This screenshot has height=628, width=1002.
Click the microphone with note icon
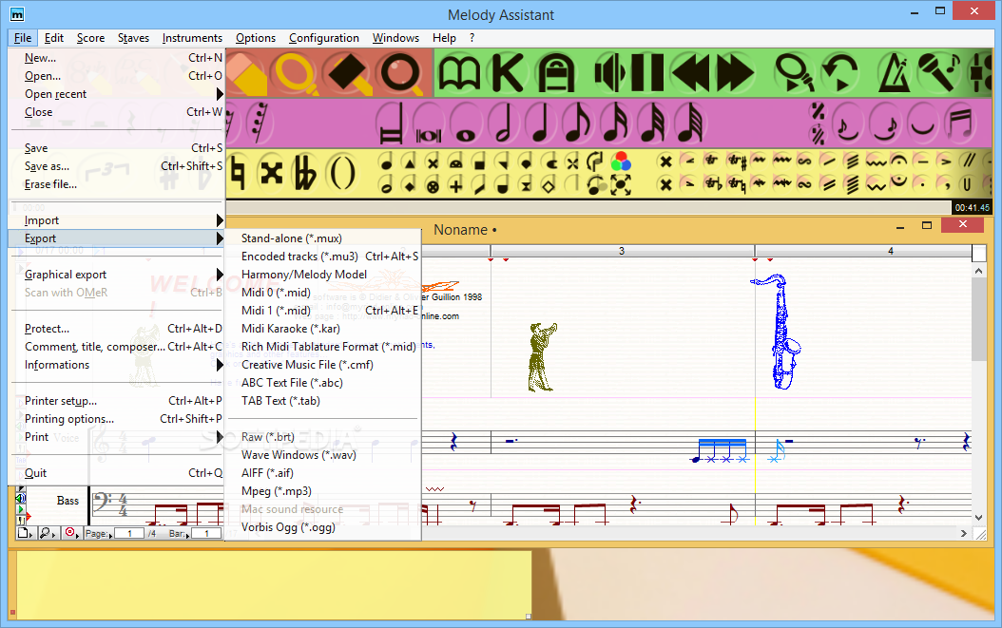(x=938, y=73)
